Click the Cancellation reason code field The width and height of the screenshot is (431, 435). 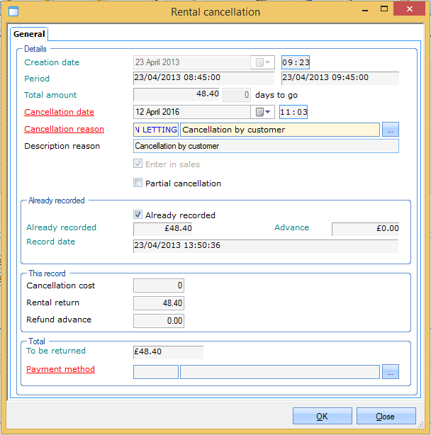pos(156,130)
